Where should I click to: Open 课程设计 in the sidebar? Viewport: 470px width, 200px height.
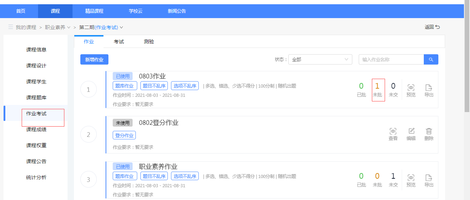[36, 66]
